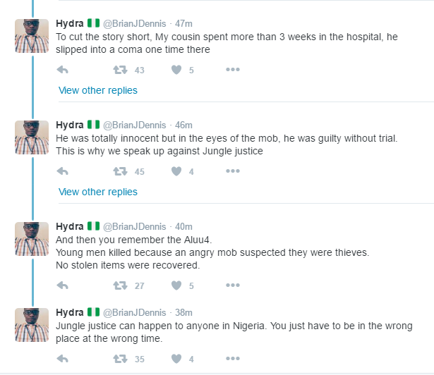Reply to the Aluu4 tweet
The height and width of the screenshot is (375, 434).
coord(63,285)
